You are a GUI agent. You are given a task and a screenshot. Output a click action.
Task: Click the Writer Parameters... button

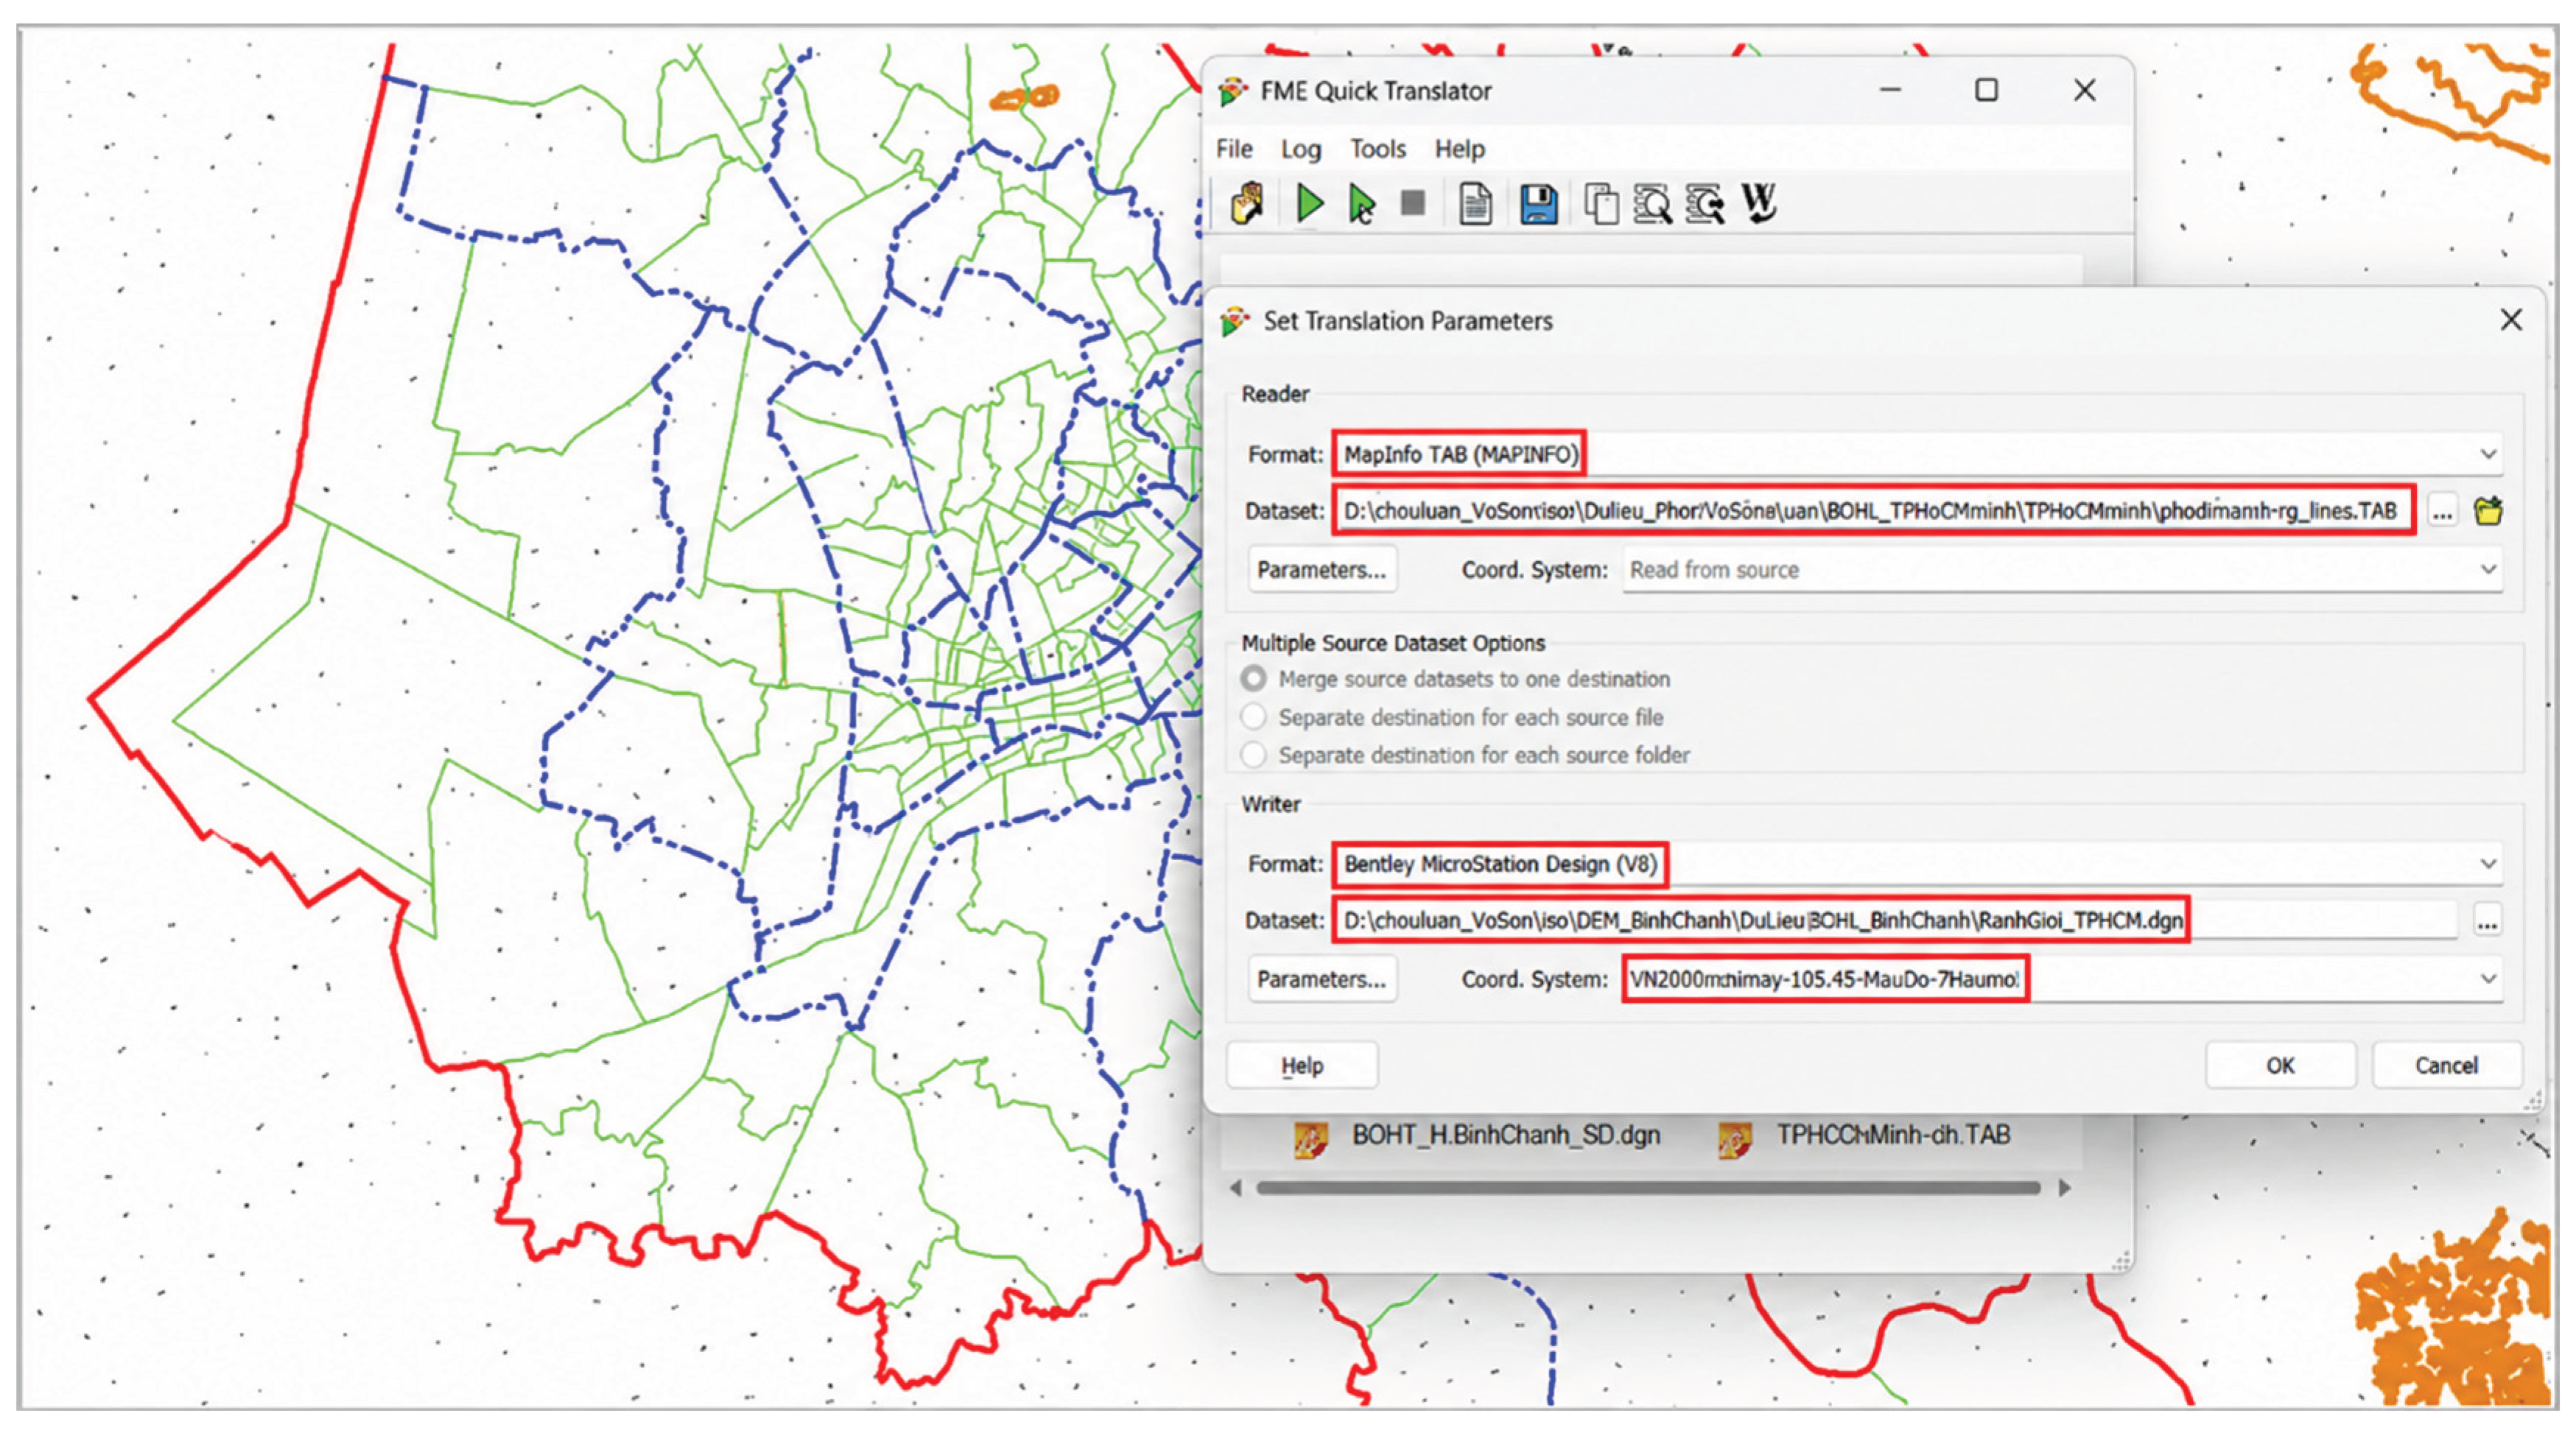click(1321, 979)
